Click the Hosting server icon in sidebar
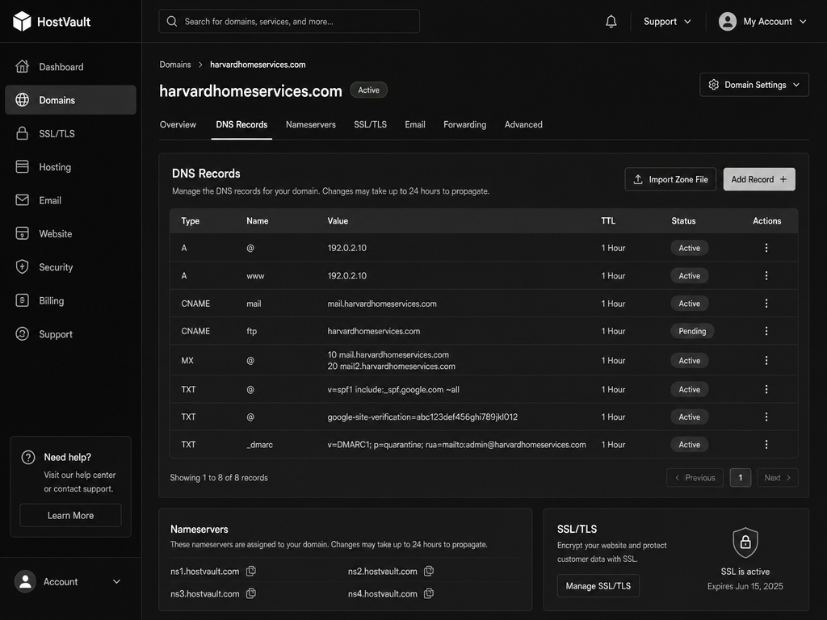Screen dimensions: 827x620 [x=22, y=166]
